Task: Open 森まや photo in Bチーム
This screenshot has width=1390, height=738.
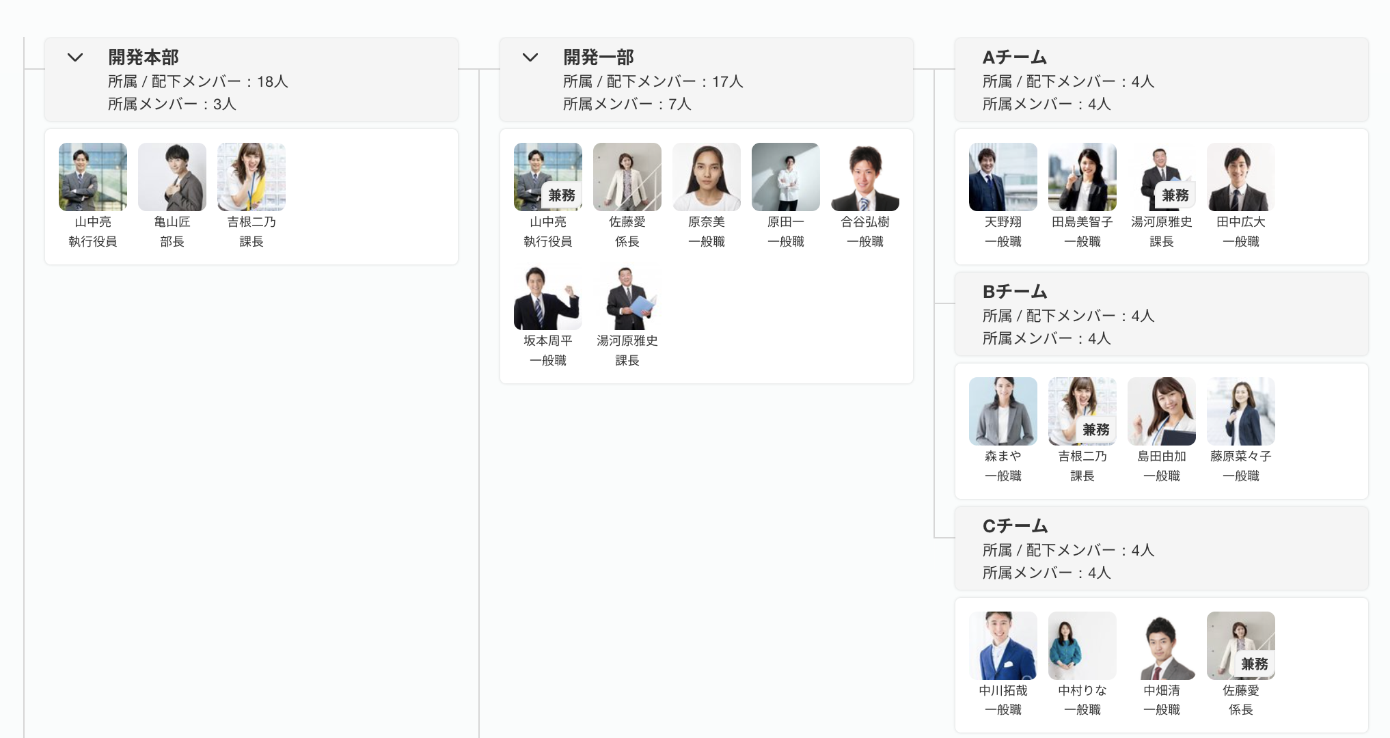Action: [x=1003, y=411]
